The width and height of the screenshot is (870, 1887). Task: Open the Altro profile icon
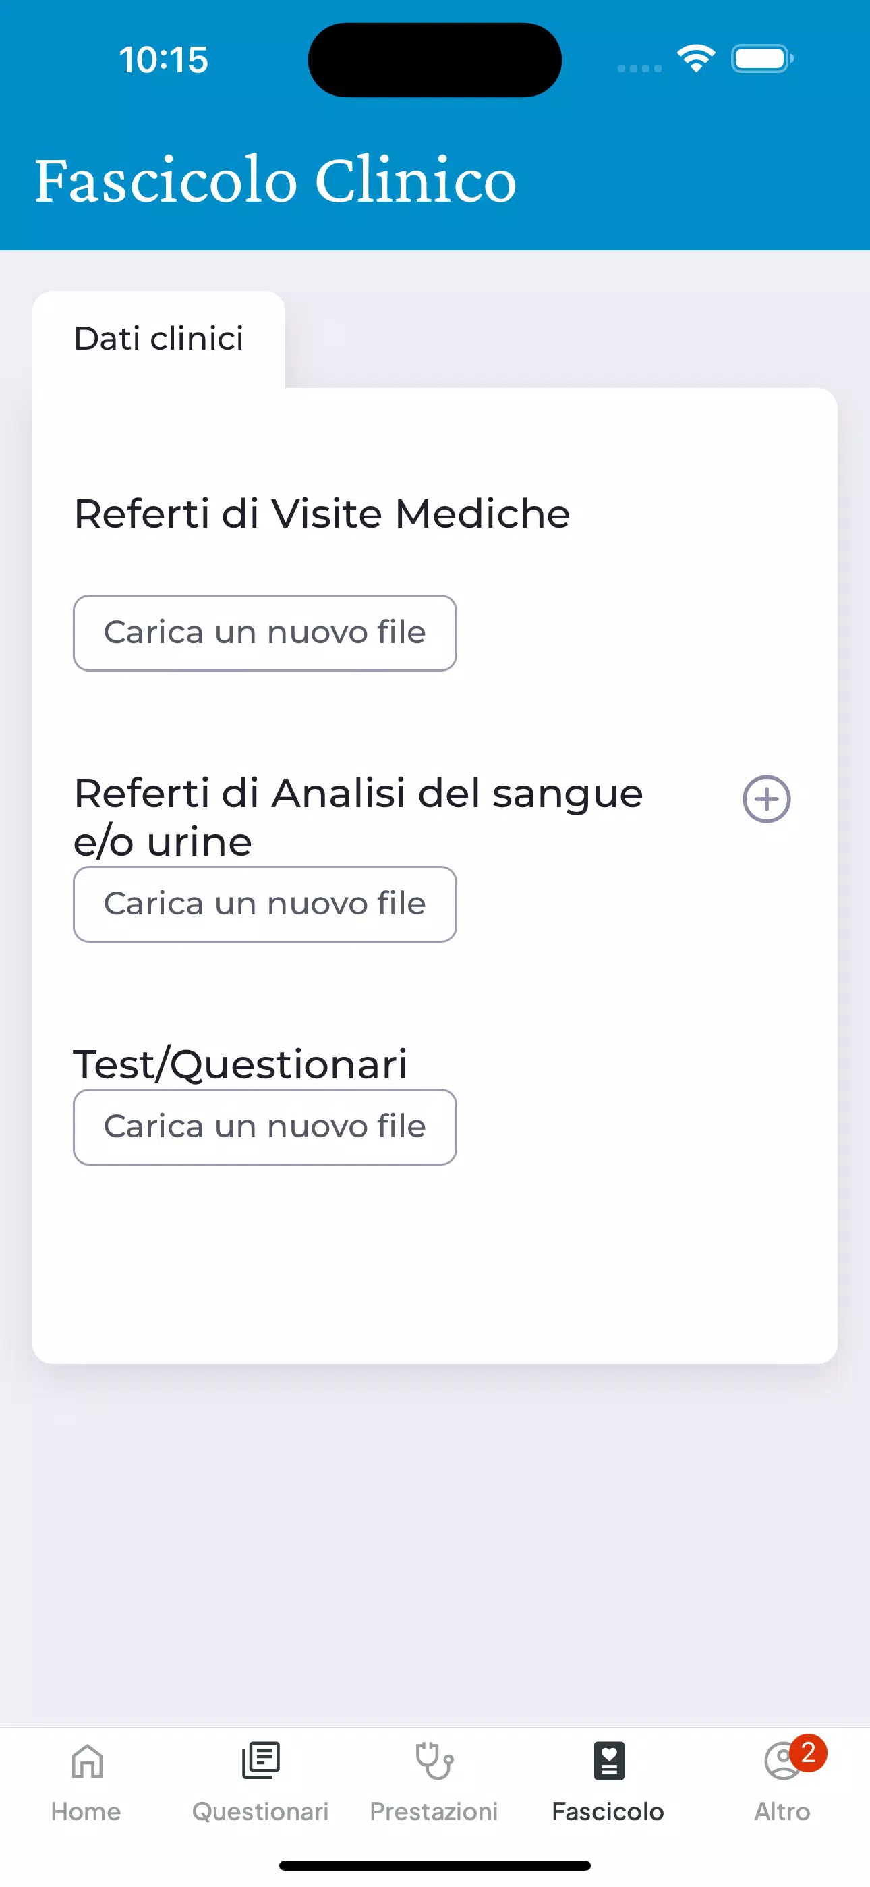[x=781, y=1762]
